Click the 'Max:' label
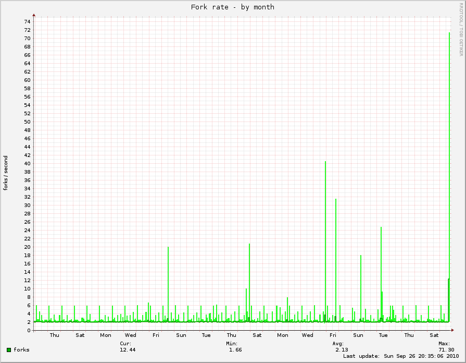Viewport: 466px width, 363px height. 444,343
